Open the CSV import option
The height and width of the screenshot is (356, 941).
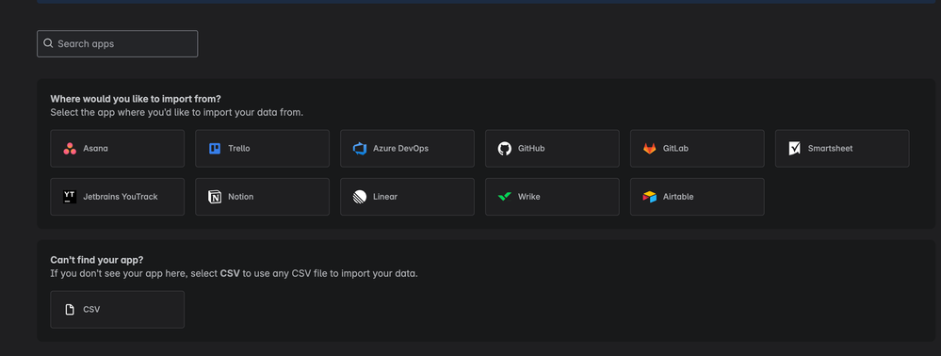point(118,310)
